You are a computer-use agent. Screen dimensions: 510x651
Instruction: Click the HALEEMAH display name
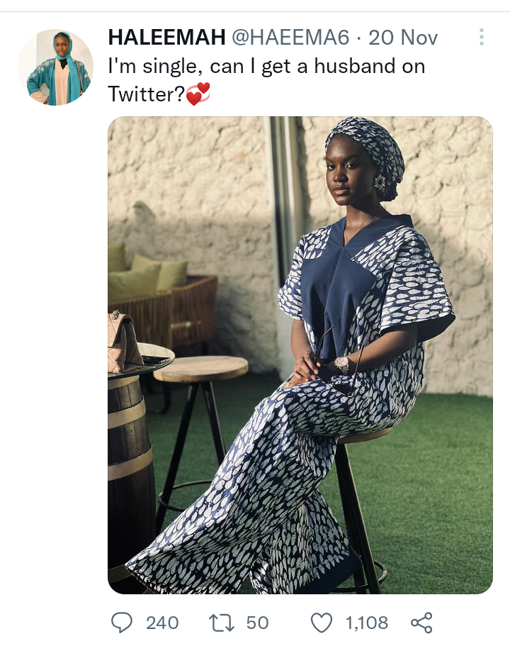pos(166,38)
